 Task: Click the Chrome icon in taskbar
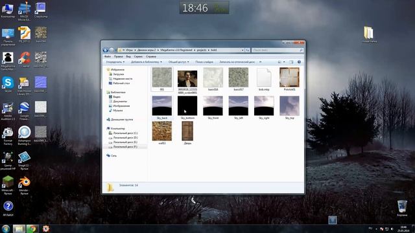pyautogui.click(x=32, y=228)
